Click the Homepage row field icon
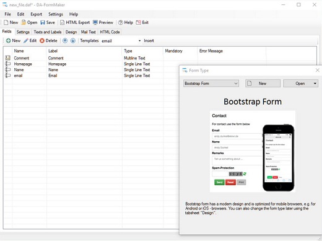The height and width of the screenshot is (241, 322). [7, 64]
